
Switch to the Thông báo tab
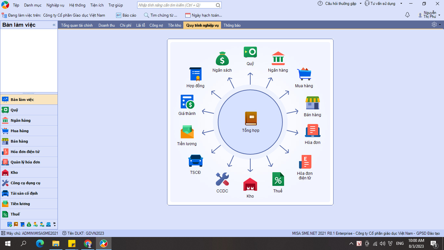coord(232,25)
